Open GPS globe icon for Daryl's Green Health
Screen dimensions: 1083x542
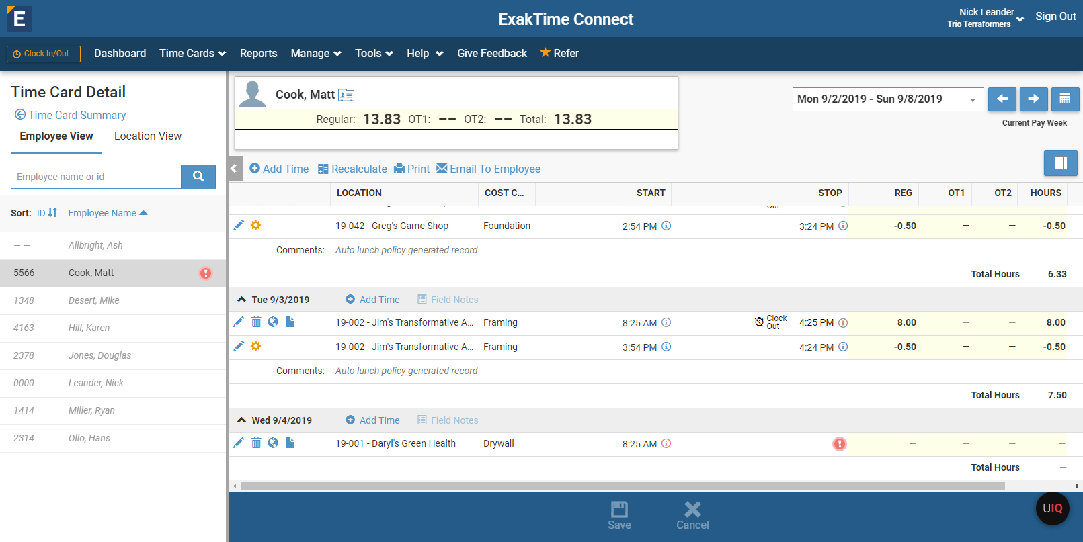pyautogui.click(x=273, y=443)
